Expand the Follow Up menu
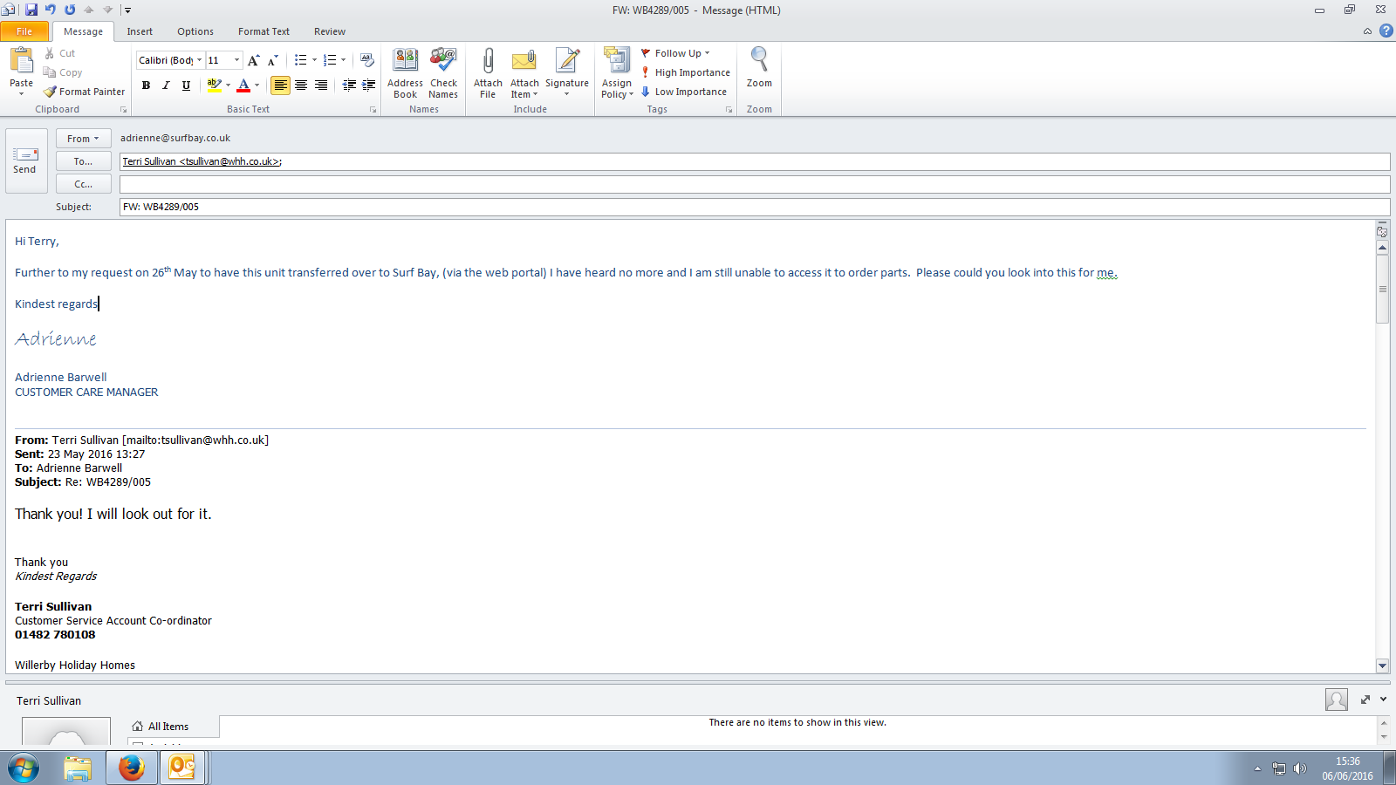1396x785 pixels. click(677, 53)
